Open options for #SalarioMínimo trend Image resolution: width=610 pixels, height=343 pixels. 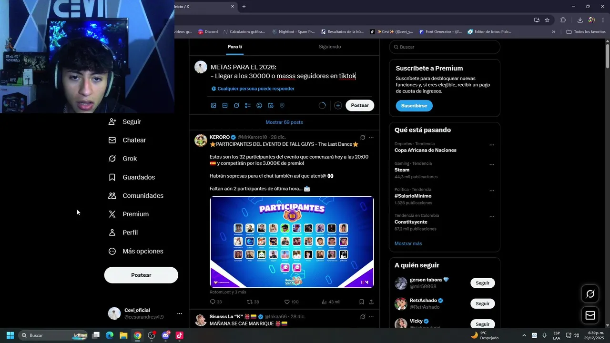click(492, 191)
